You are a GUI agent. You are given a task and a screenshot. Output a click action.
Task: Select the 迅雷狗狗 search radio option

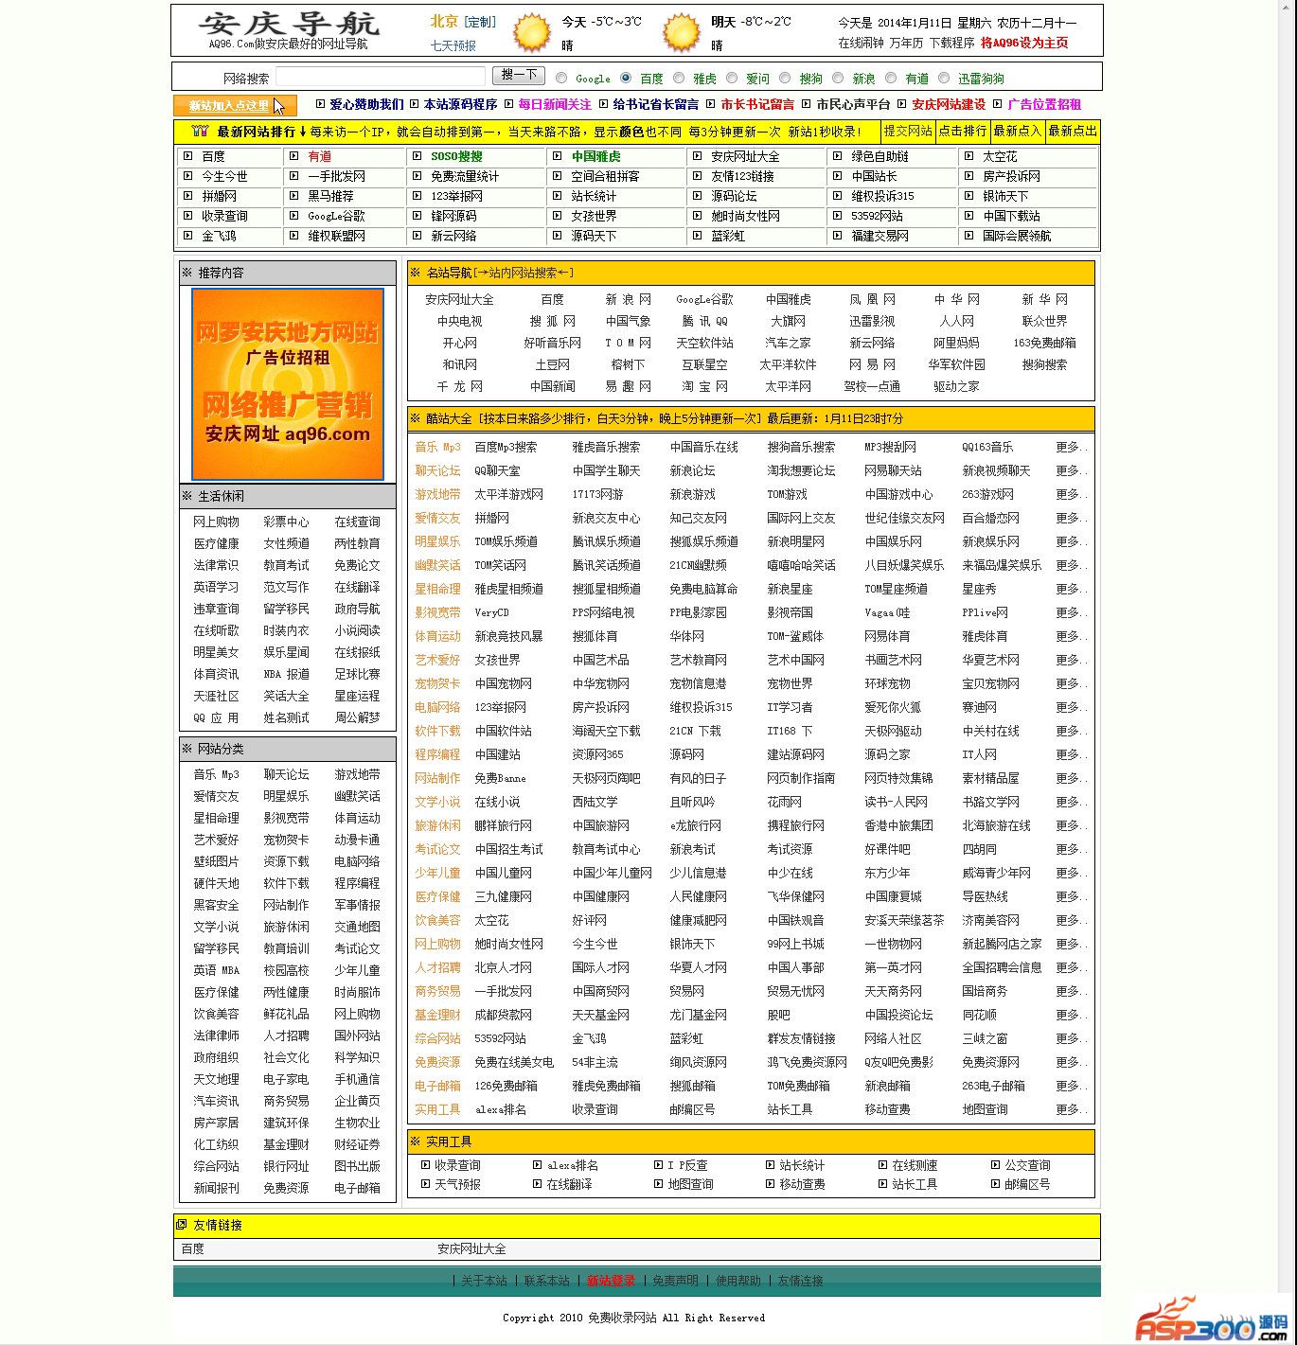coord(945,78)
